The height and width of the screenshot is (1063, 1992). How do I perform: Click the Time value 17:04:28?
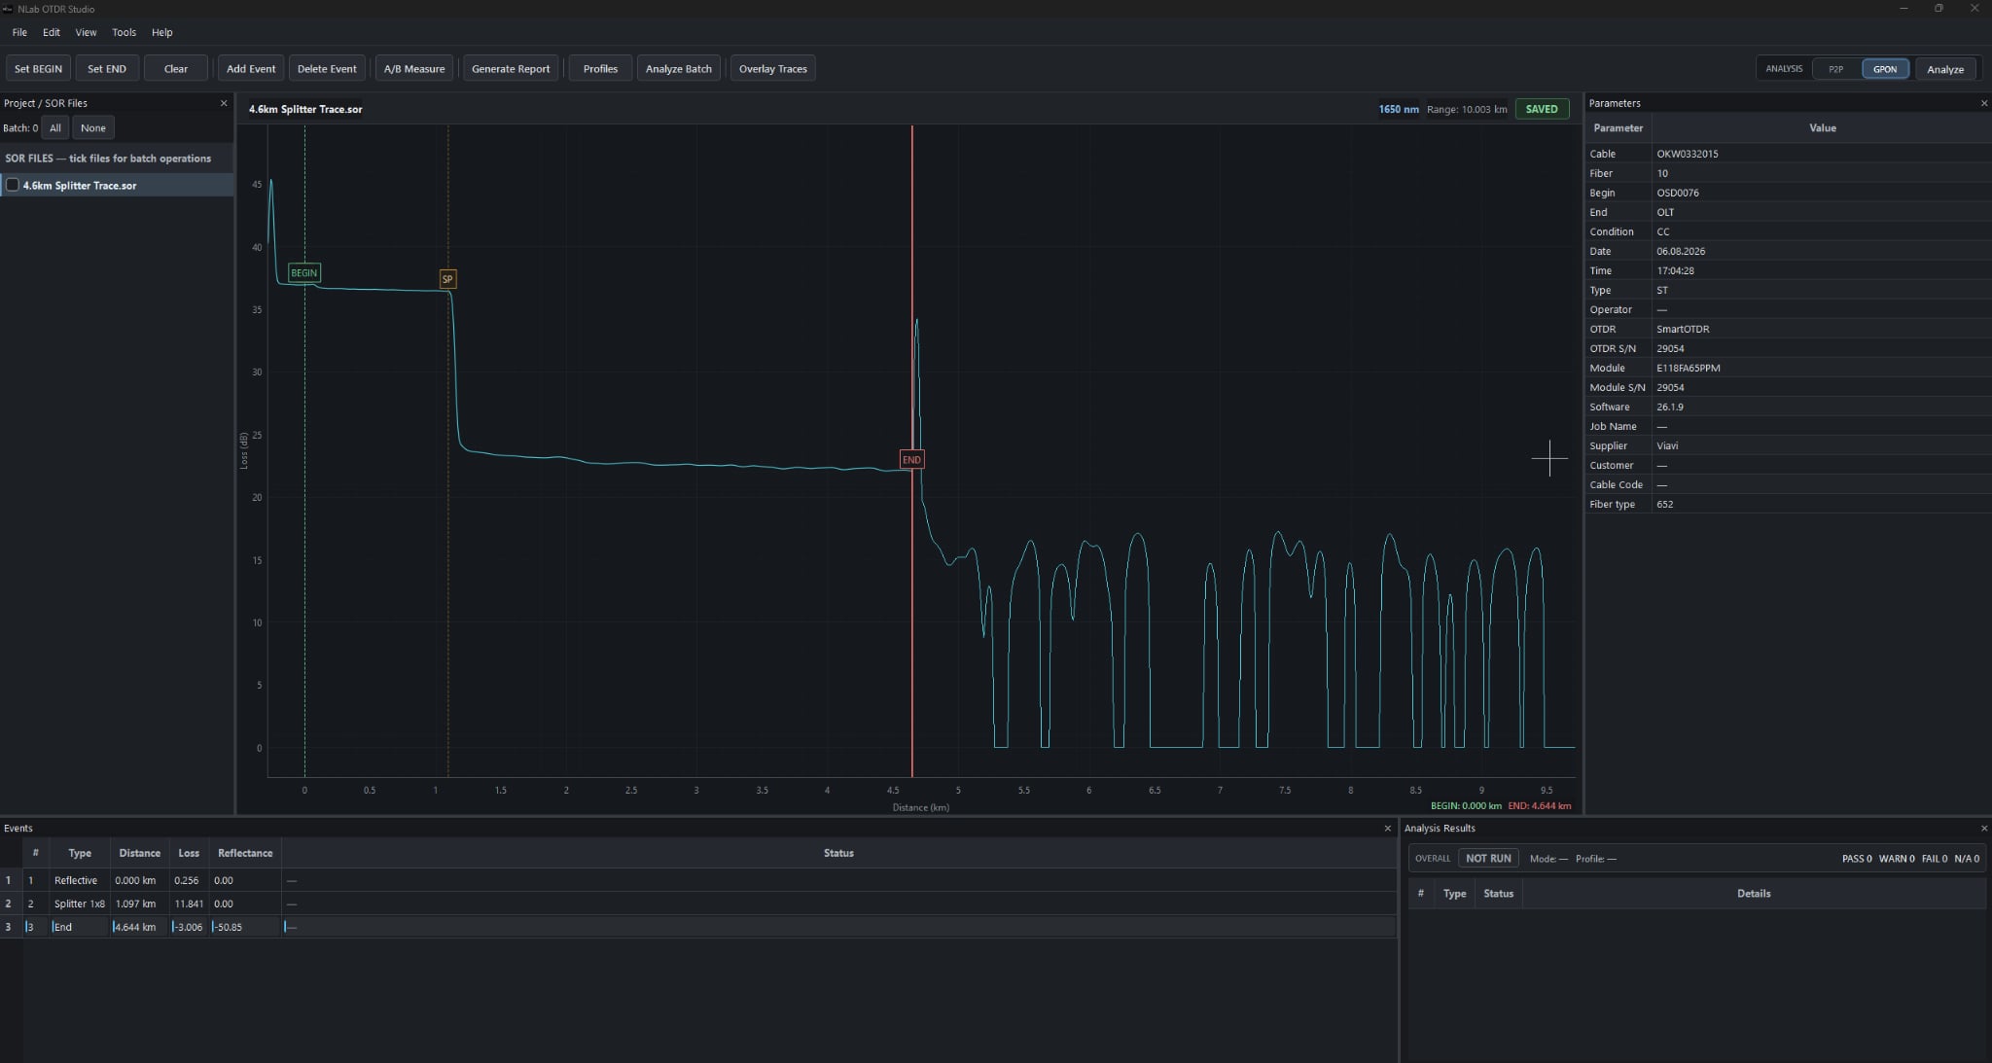click(1675, 270)
